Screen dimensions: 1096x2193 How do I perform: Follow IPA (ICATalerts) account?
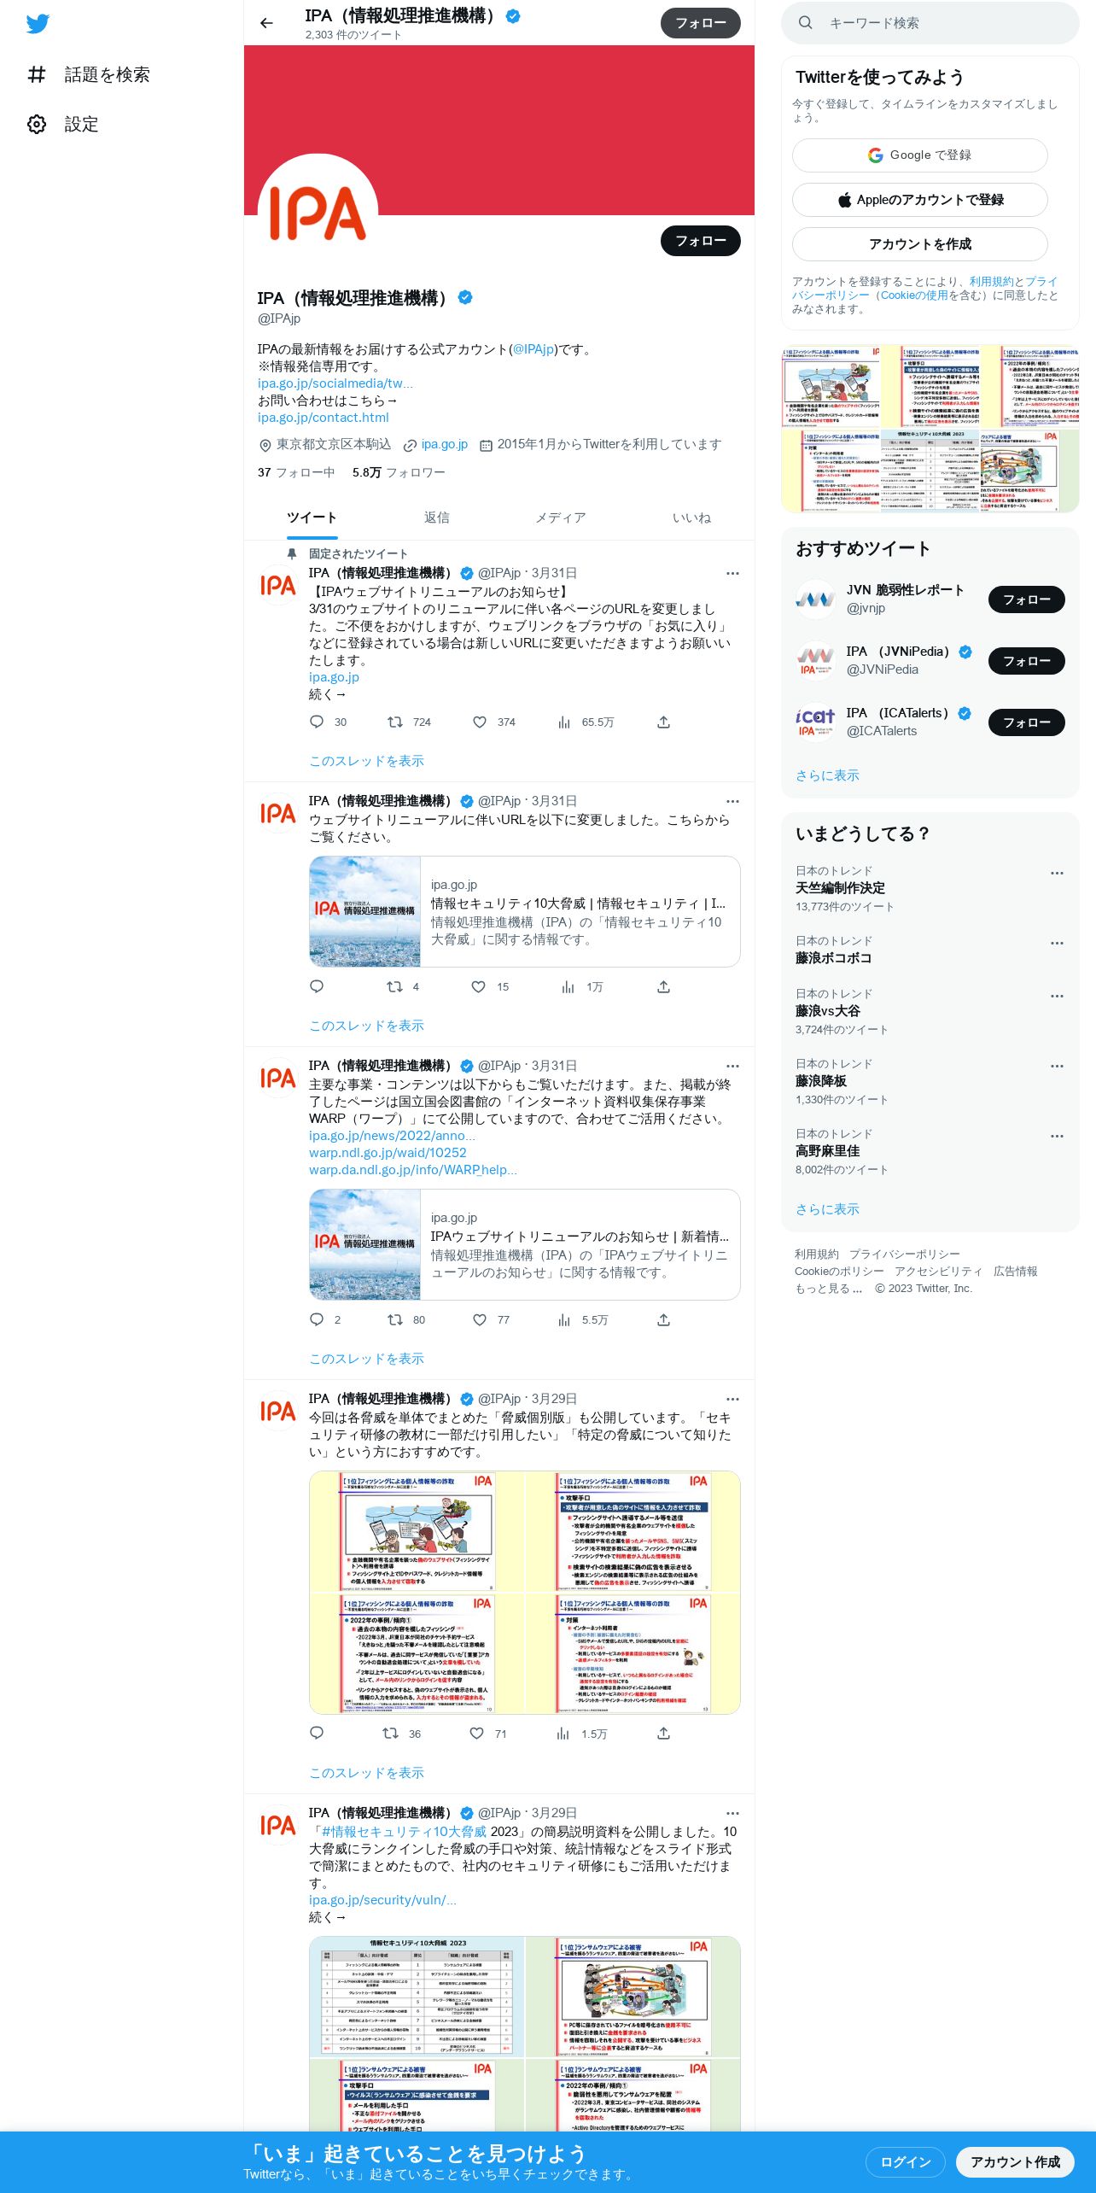[x=1026, y=722]
